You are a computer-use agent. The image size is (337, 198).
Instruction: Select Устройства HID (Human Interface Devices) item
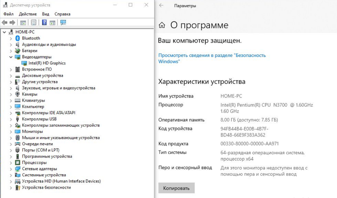coord(61,182)
